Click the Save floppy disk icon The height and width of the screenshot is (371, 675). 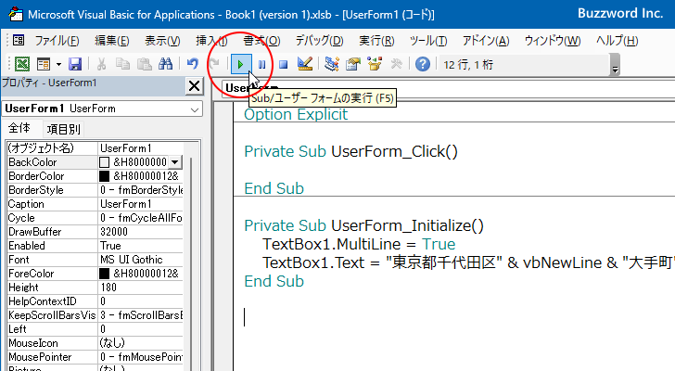pos(75,64)
